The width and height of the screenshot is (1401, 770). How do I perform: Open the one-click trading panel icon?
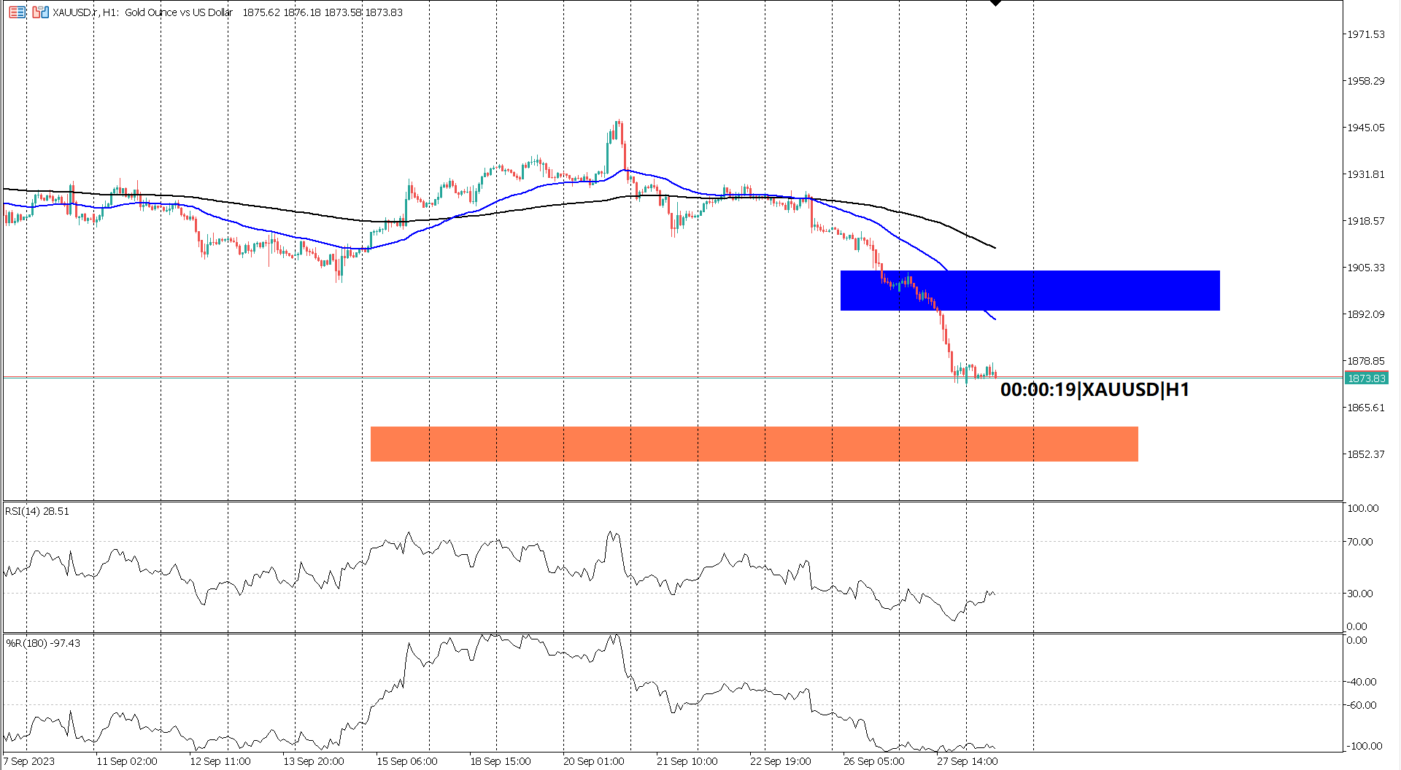click(x=17, y=12)
